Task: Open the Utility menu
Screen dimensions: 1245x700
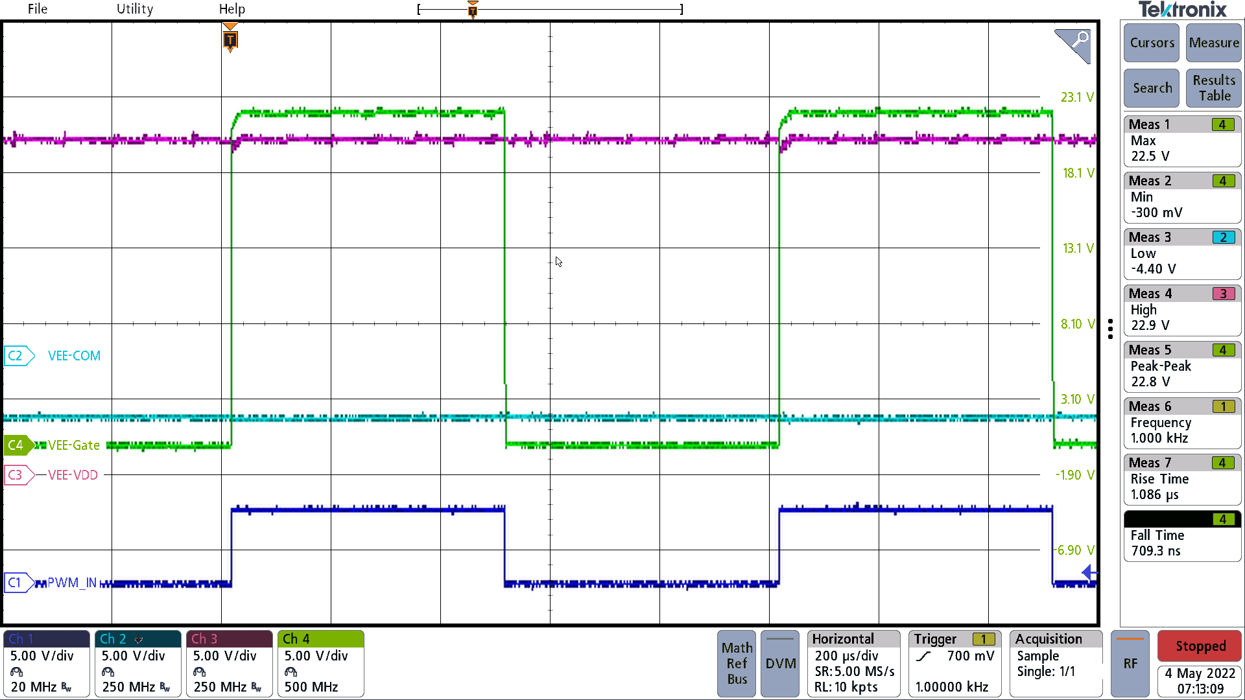Action: (x=134, y=8)
